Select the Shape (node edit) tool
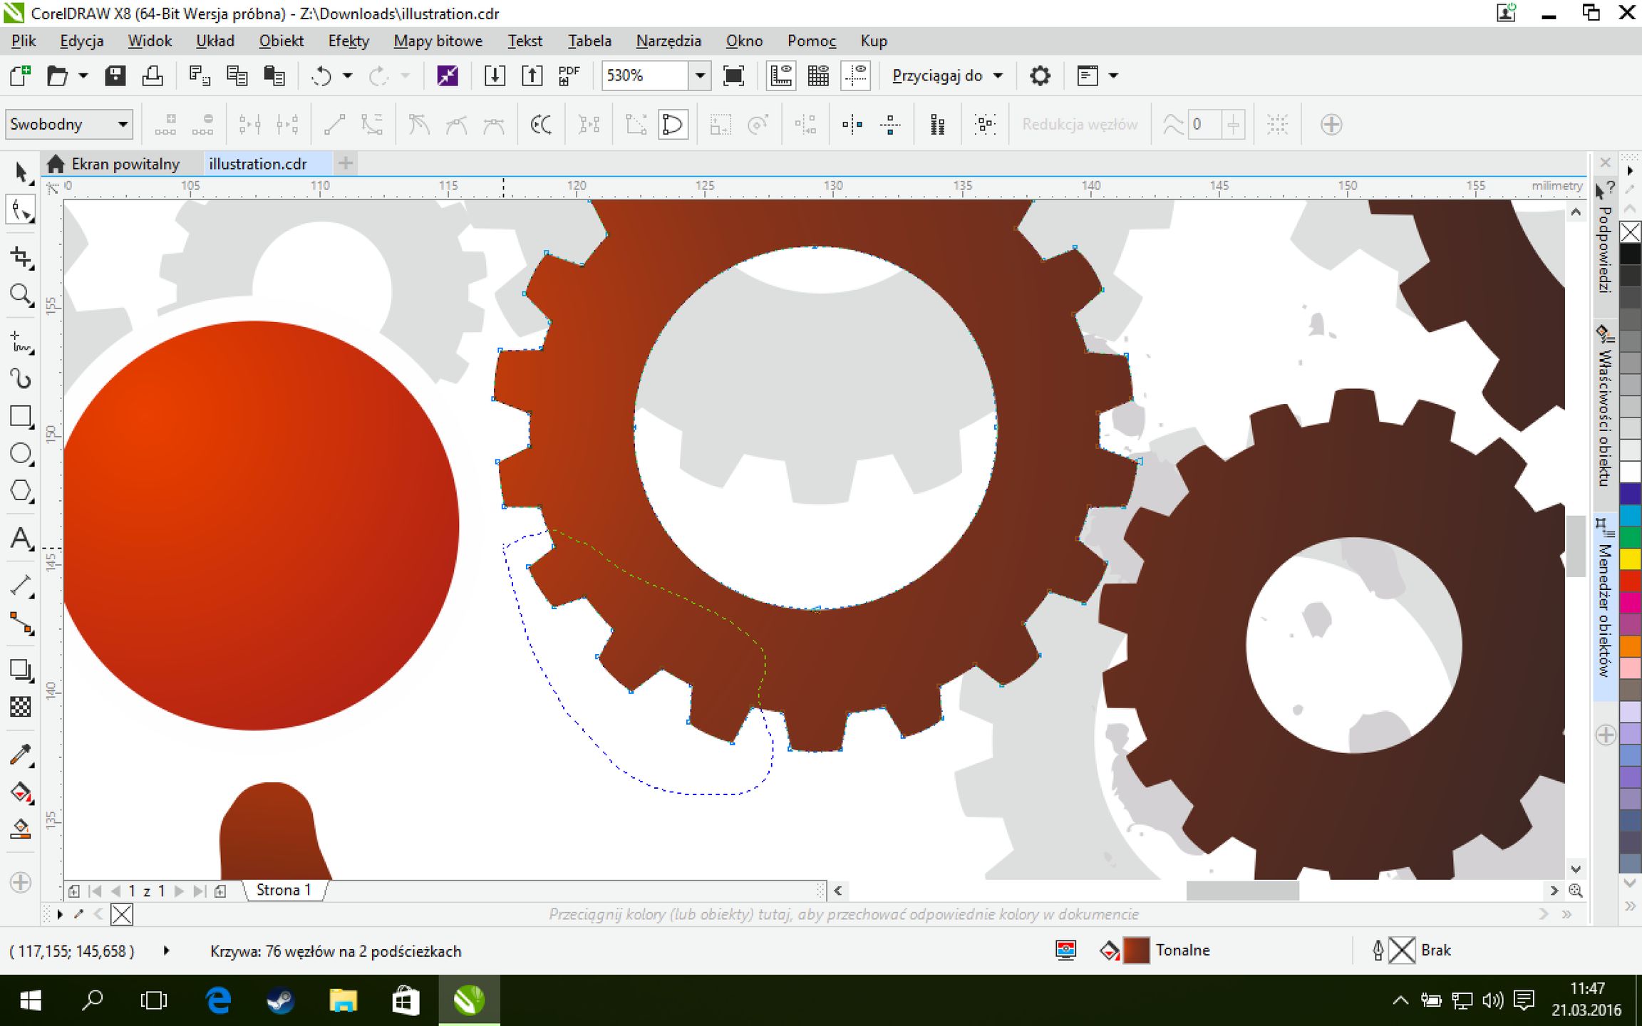The height and width of the screenshot is (1026, 1642). coord(21,210)
